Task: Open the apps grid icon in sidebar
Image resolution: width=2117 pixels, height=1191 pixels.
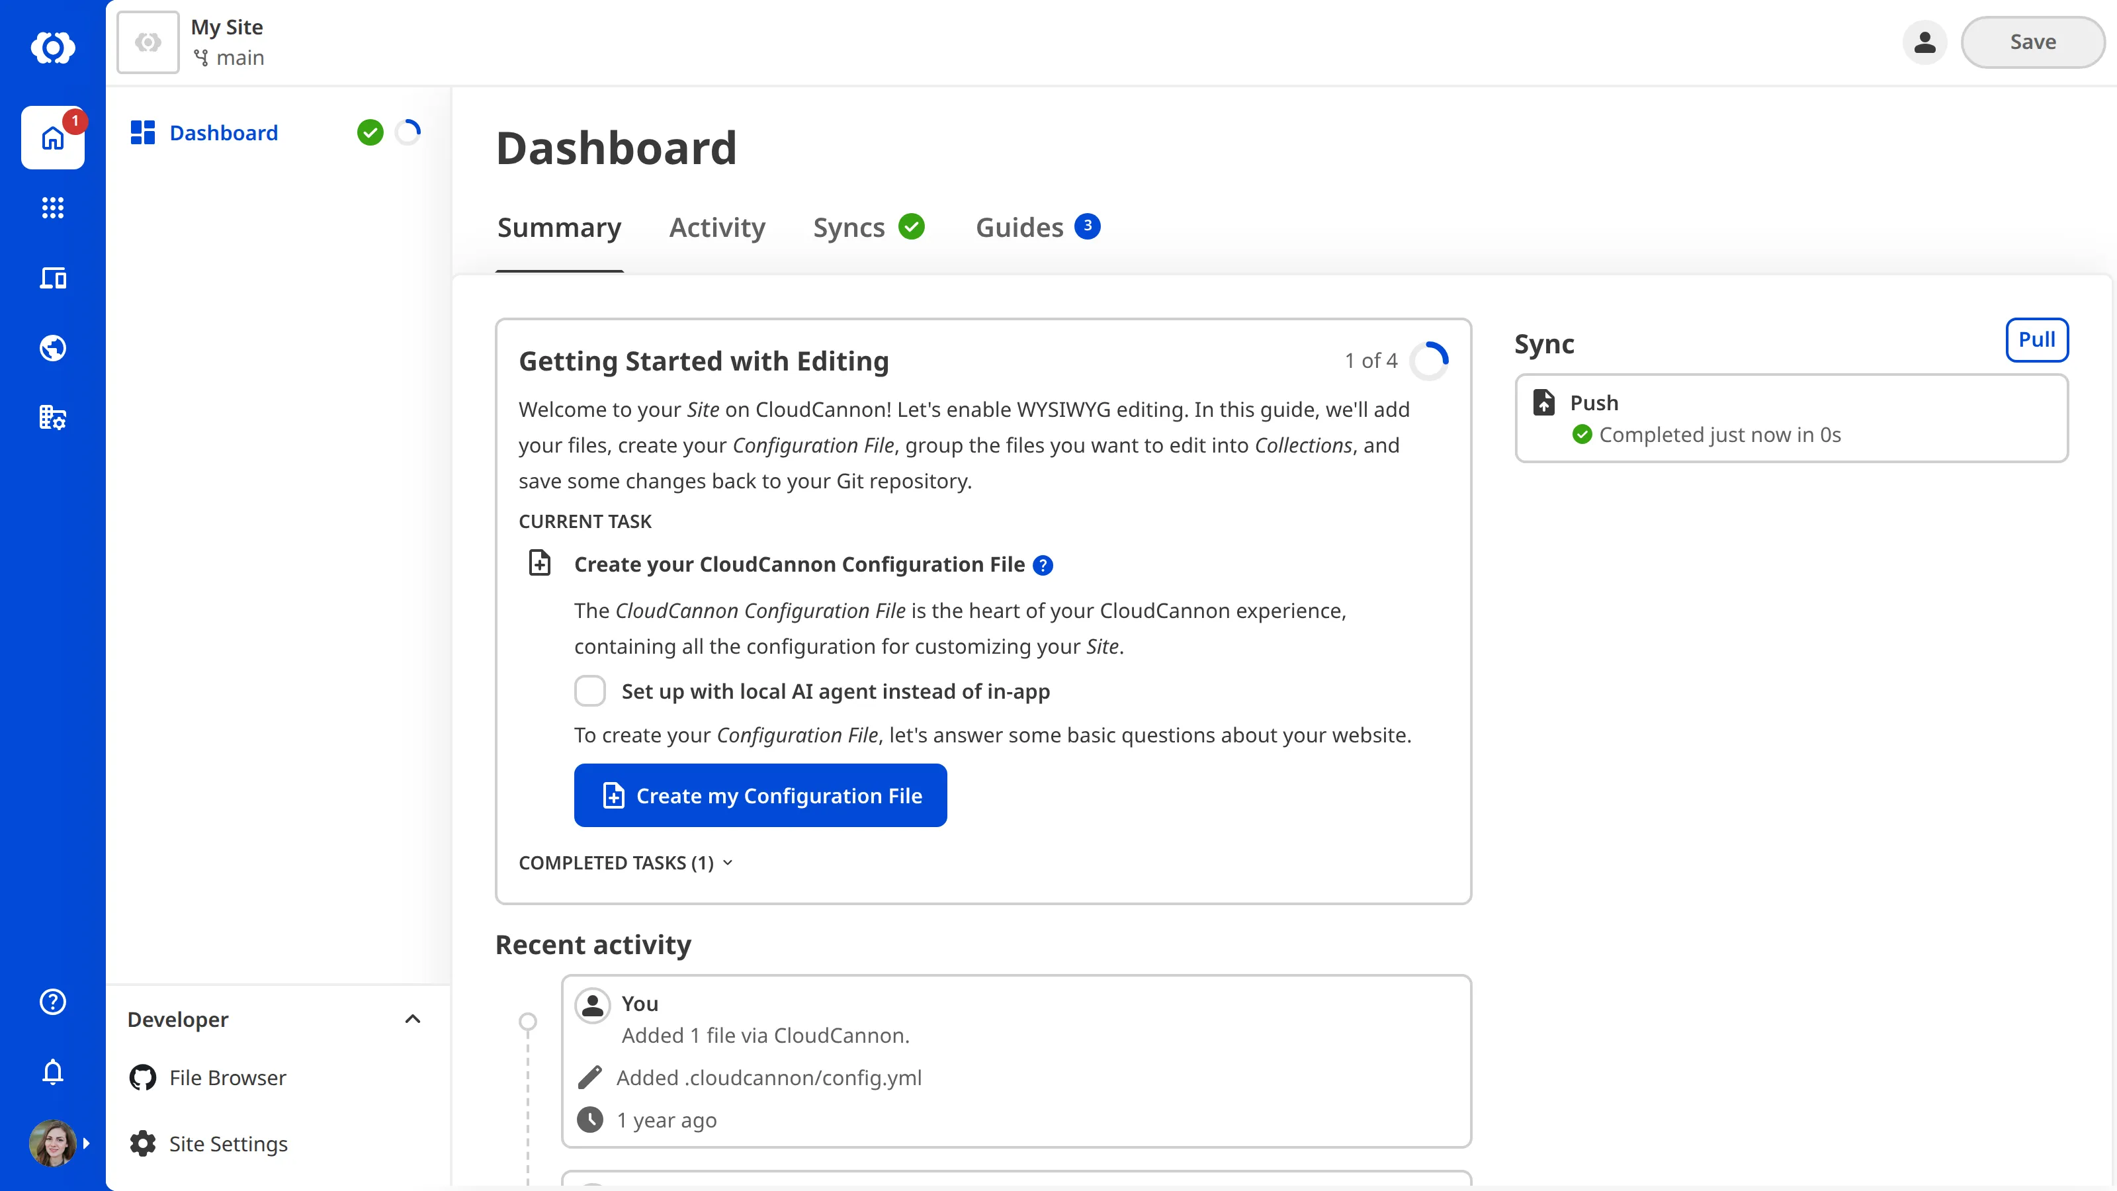Action: coord(53,208)
